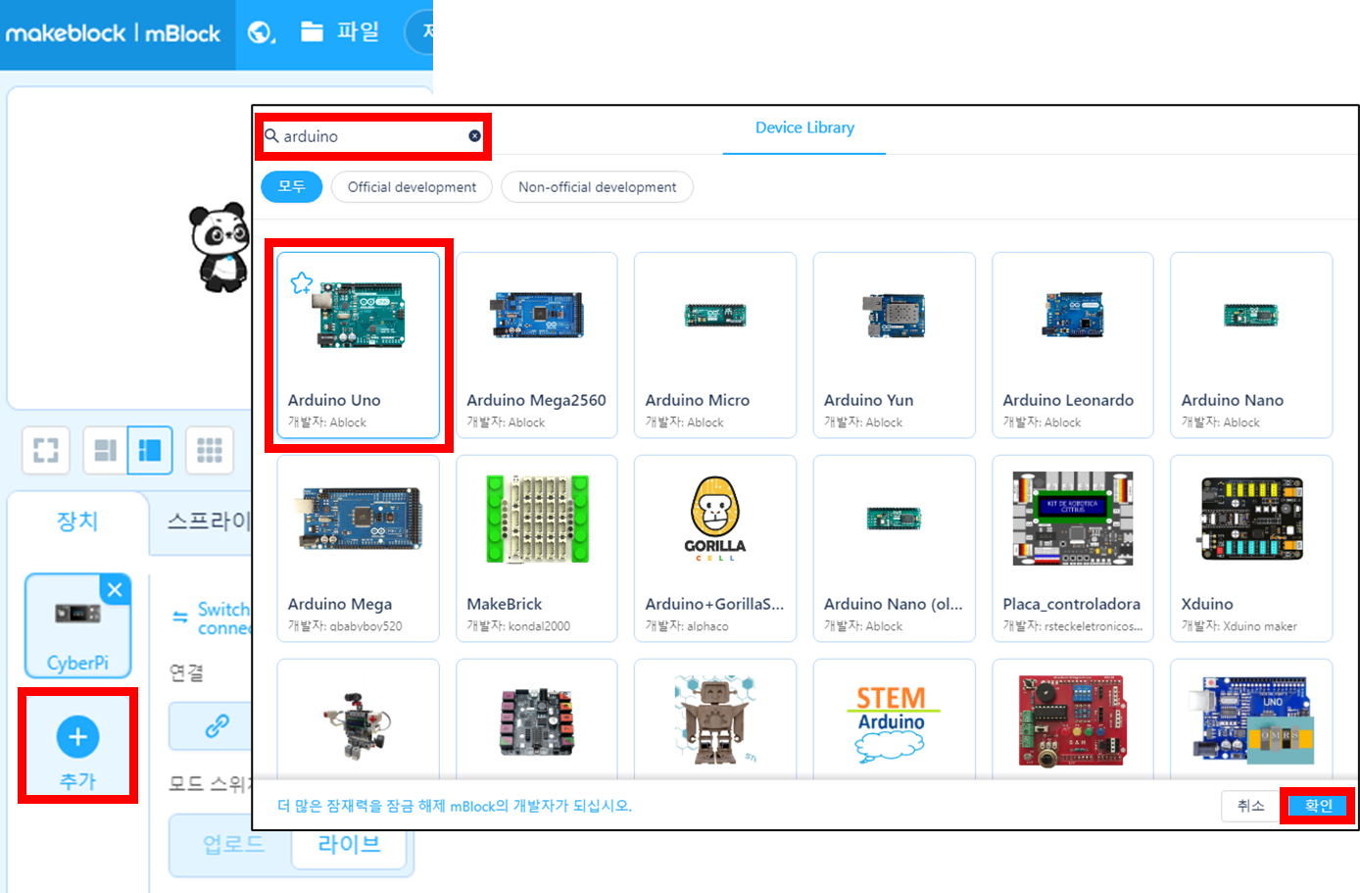Switch to the 장치 tab
The image size is (1360, 893).
coord(77,521)
